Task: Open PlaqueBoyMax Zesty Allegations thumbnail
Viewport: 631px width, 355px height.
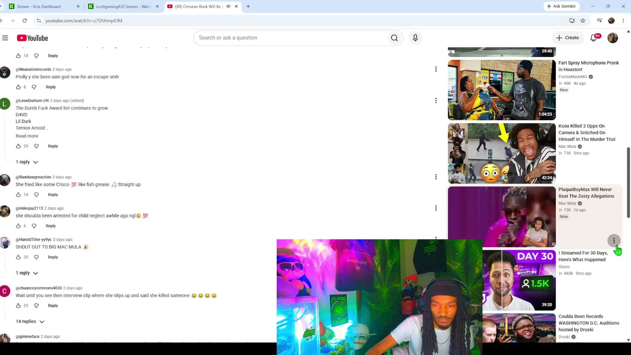Action: 502,216
